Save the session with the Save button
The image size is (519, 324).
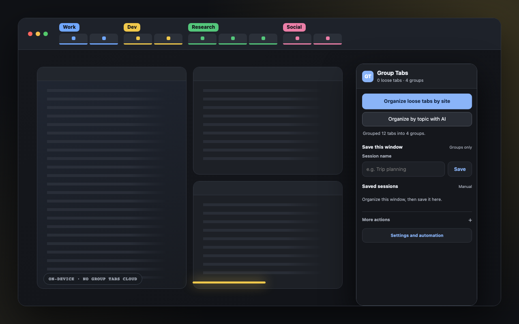pyautogui.click(x=460, y=169)
